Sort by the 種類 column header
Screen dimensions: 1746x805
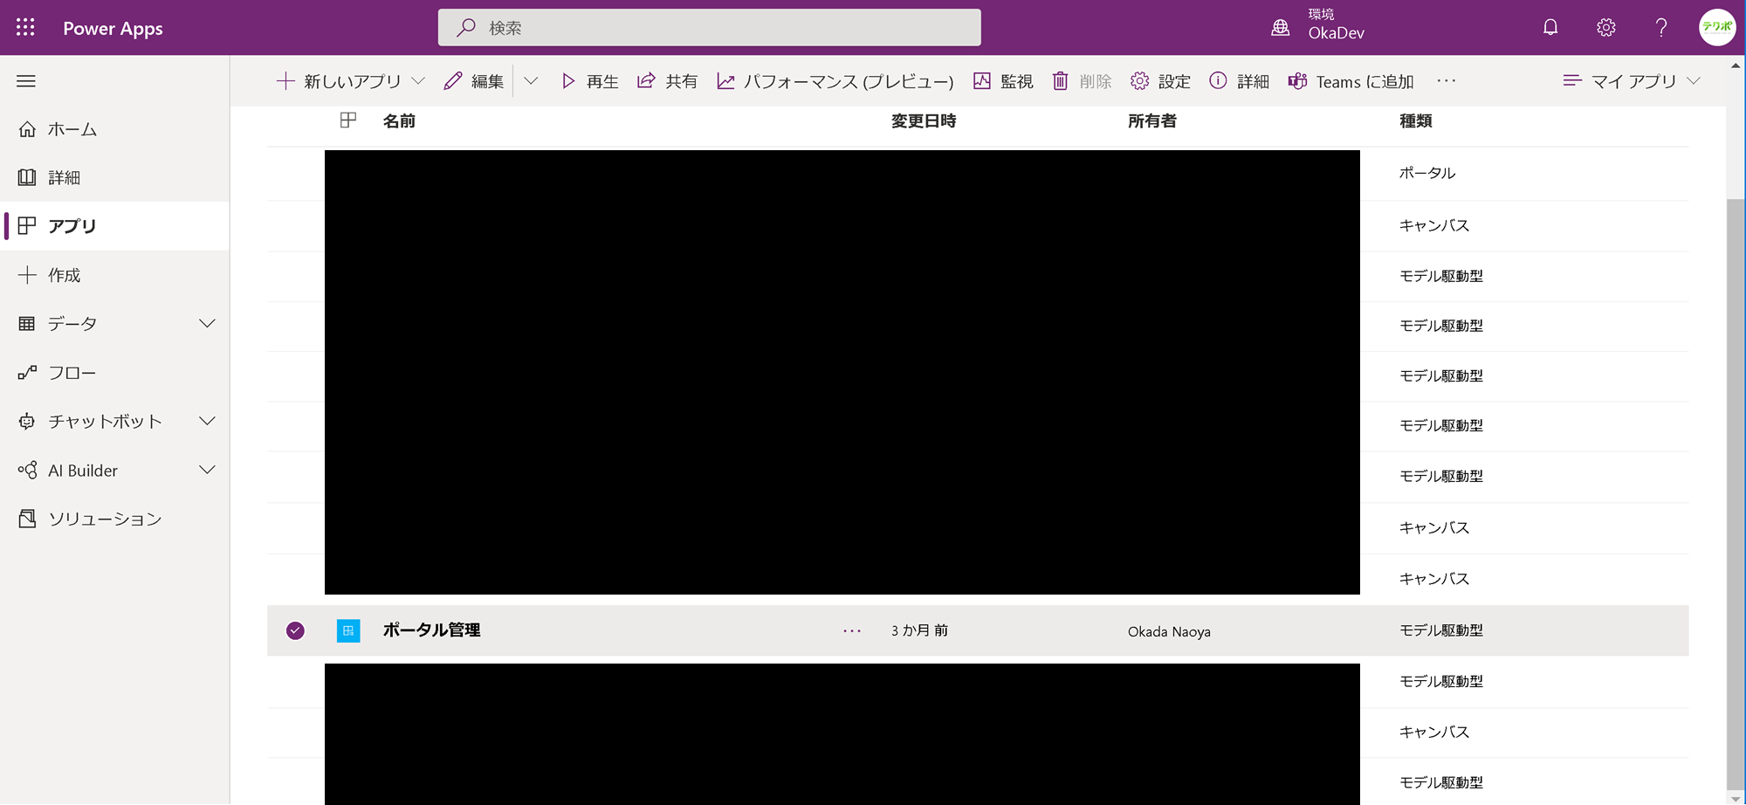coord(1415,120)
